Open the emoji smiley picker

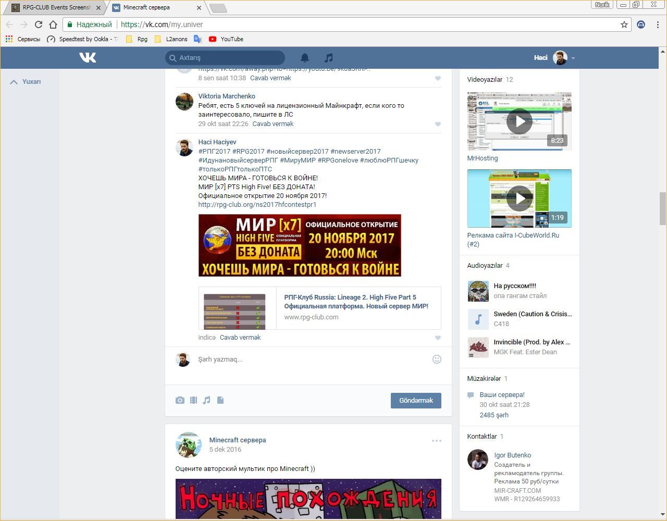coord(437,359)
